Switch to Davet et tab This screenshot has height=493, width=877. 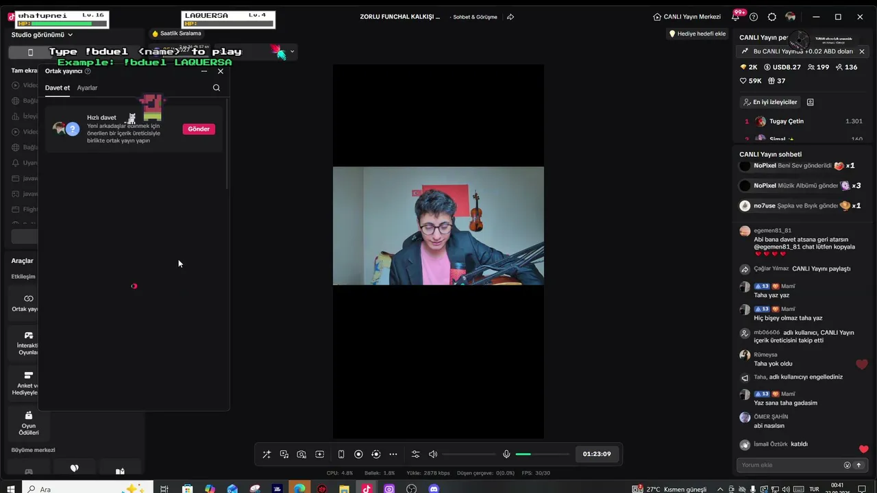(x=58, y=88)
